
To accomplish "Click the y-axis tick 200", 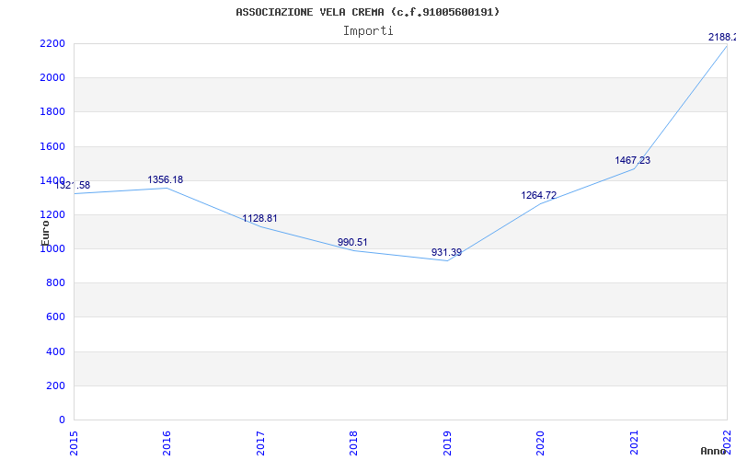I will tap(55, 385).
